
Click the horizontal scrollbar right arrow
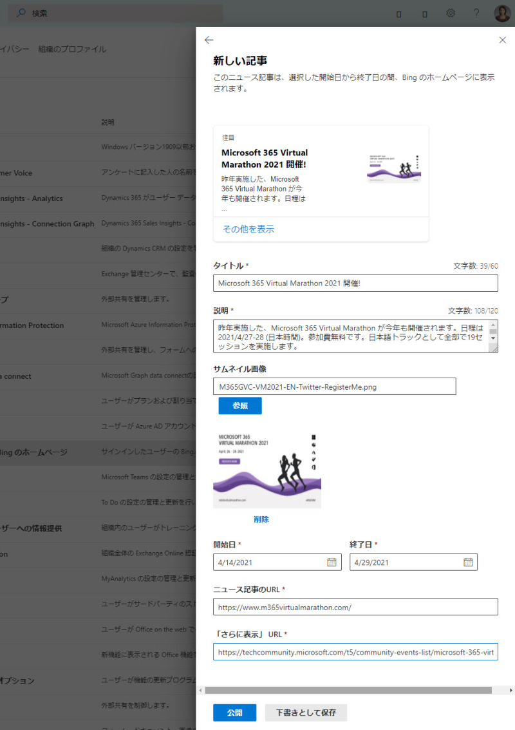pos(510,691)
